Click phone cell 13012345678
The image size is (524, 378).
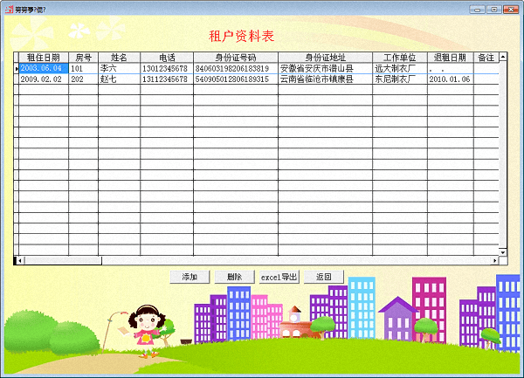166,68
